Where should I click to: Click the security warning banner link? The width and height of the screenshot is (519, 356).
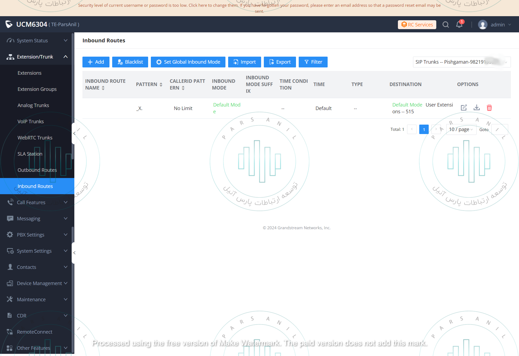(259, 8)
